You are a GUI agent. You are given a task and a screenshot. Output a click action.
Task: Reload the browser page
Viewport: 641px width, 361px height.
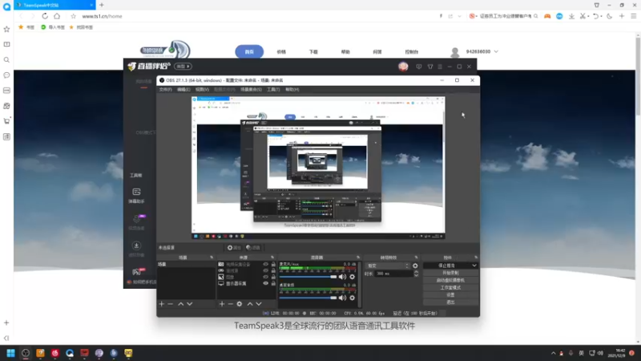point(45,16)
